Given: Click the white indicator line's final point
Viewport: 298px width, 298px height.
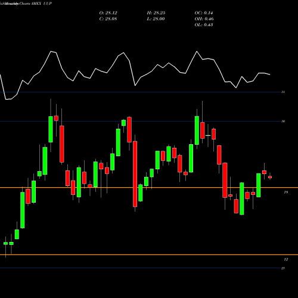Looking at the screenshot, I should [270, 74].
